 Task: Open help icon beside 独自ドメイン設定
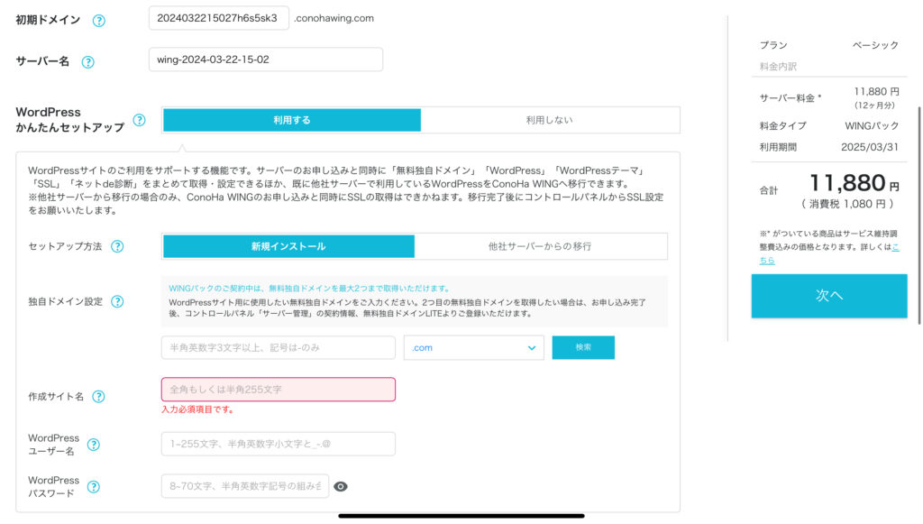117,301
